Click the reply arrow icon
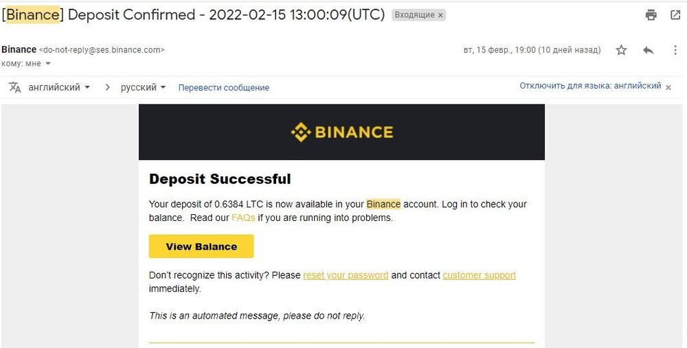This screenshot has height=348, width=687. point(648,50)
